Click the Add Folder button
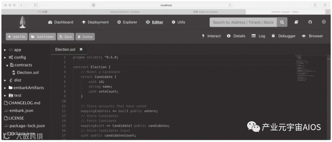 (x=42, y=36)
